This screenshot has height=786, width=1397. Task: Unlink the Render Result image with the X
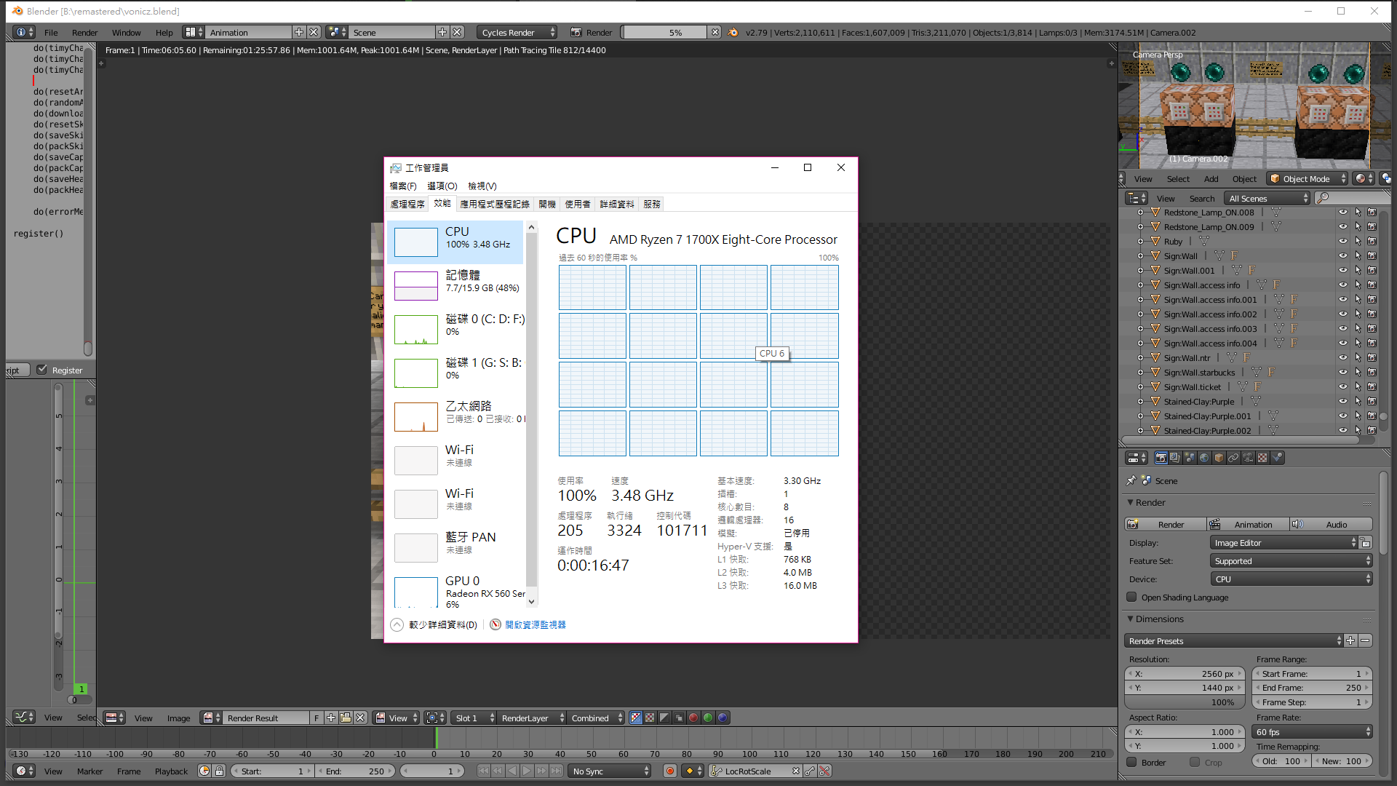(360, 718)
